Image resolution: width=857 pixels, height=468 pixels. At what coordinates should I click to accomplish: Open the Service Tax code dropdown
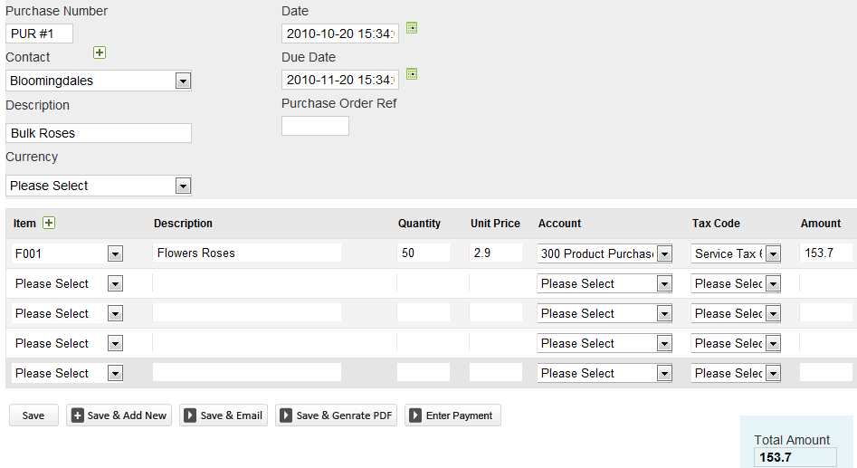pyautogui.click(x=773, y=254)
